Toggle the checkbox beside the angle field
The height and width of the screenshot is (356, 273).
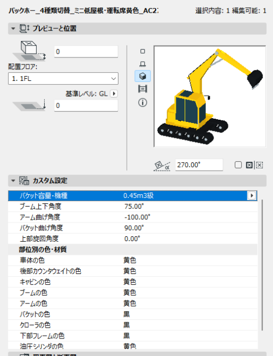[x=238, y=165]
